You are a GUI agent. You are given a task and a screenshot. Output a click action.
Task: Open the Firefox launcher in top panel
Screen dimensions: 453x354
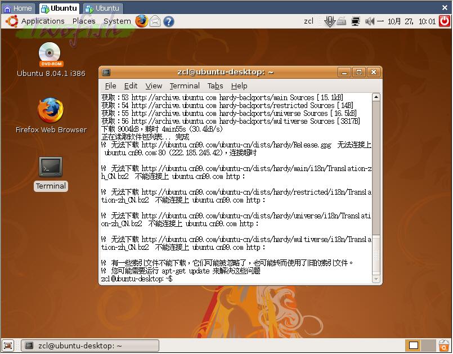(x=142, y=21)
